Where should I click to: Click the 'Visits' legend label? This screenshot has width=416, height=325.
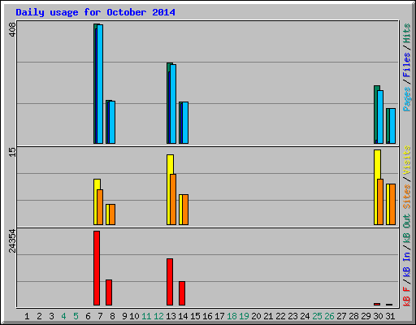point(407,160)
